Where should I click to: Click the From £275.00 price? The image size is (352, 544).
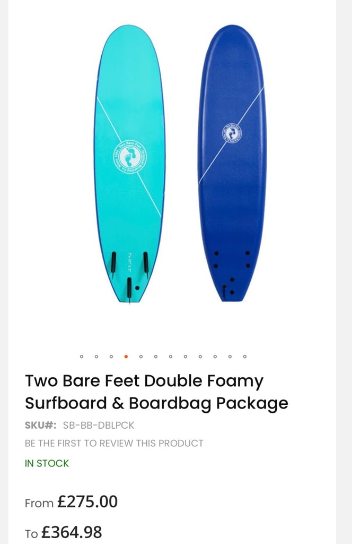click(x=71, y=502)
